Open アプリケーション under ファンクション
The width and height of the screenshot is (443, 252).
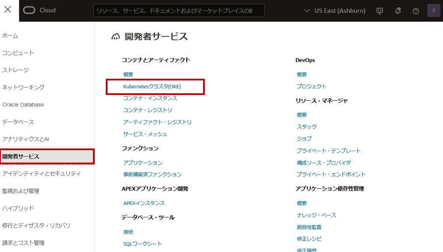click(x=143, y=163)
